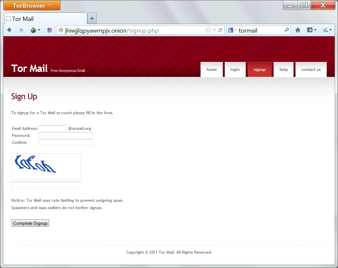Open the home navigation tab
This screenshot has height=268, width=338.
211,70
